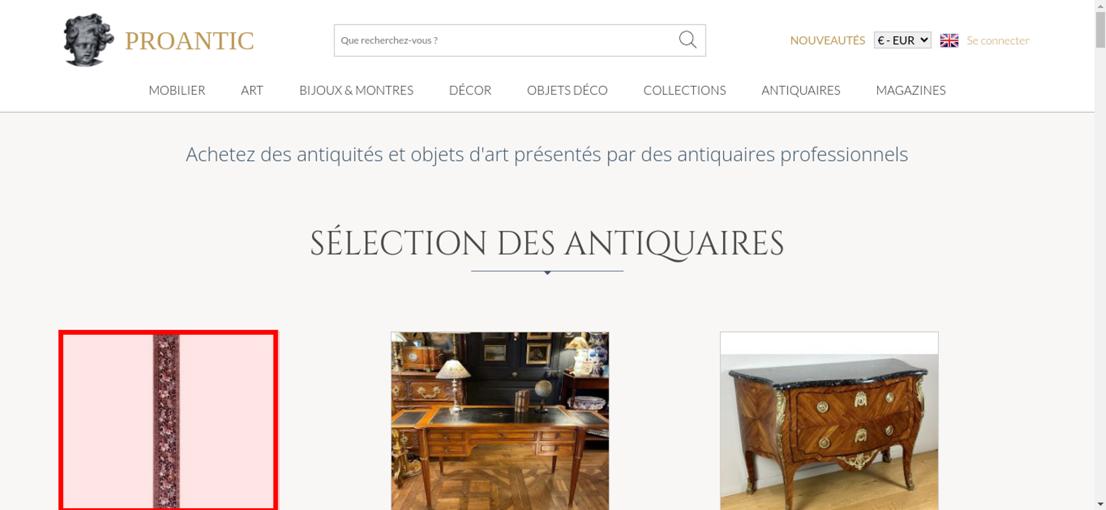This screenshot has height=510, width=1106.
Task: Click the PROANTIC brand name text
Action: pyautogui.click(x=189, y=41)
